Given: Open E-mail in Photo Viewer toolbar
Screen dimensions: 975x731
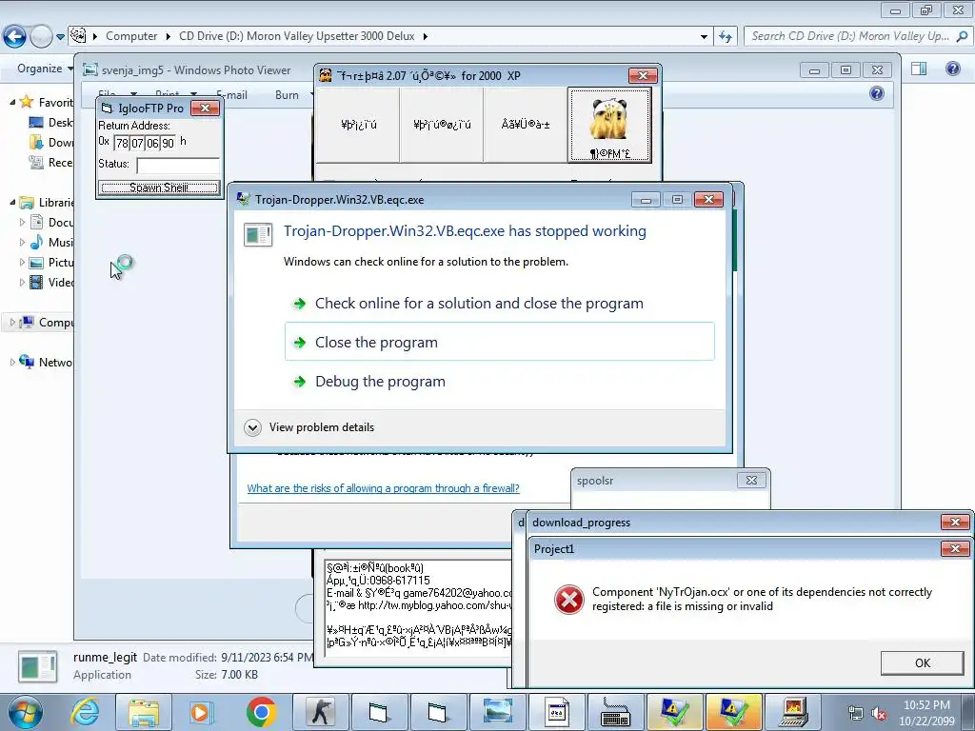Looking at the screenshot, I should pyautogui.click(x=232, y=95).
